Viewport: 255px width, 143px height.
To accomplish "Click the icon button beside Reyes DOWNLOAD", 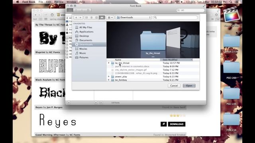I will pyautogui.click(x=164, y=124).
